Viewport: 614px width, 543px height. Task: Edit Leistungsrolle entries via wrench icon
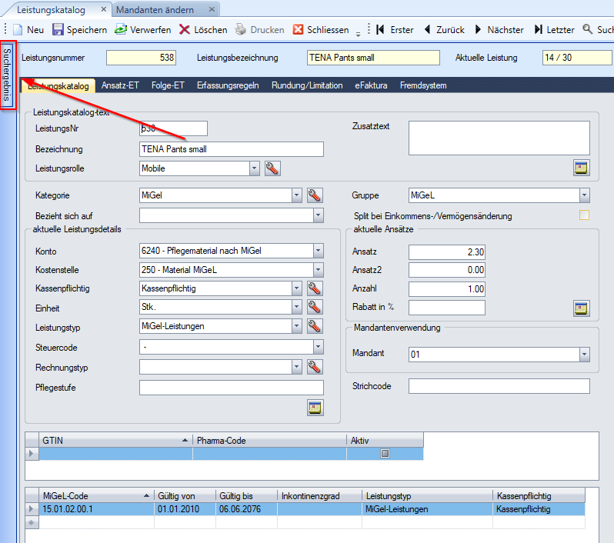(272, 168)
